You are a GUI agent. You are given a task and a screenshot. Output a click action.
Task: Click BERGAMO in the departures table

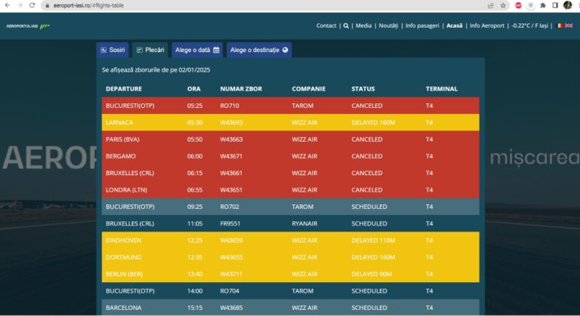(x=121, y=156)
